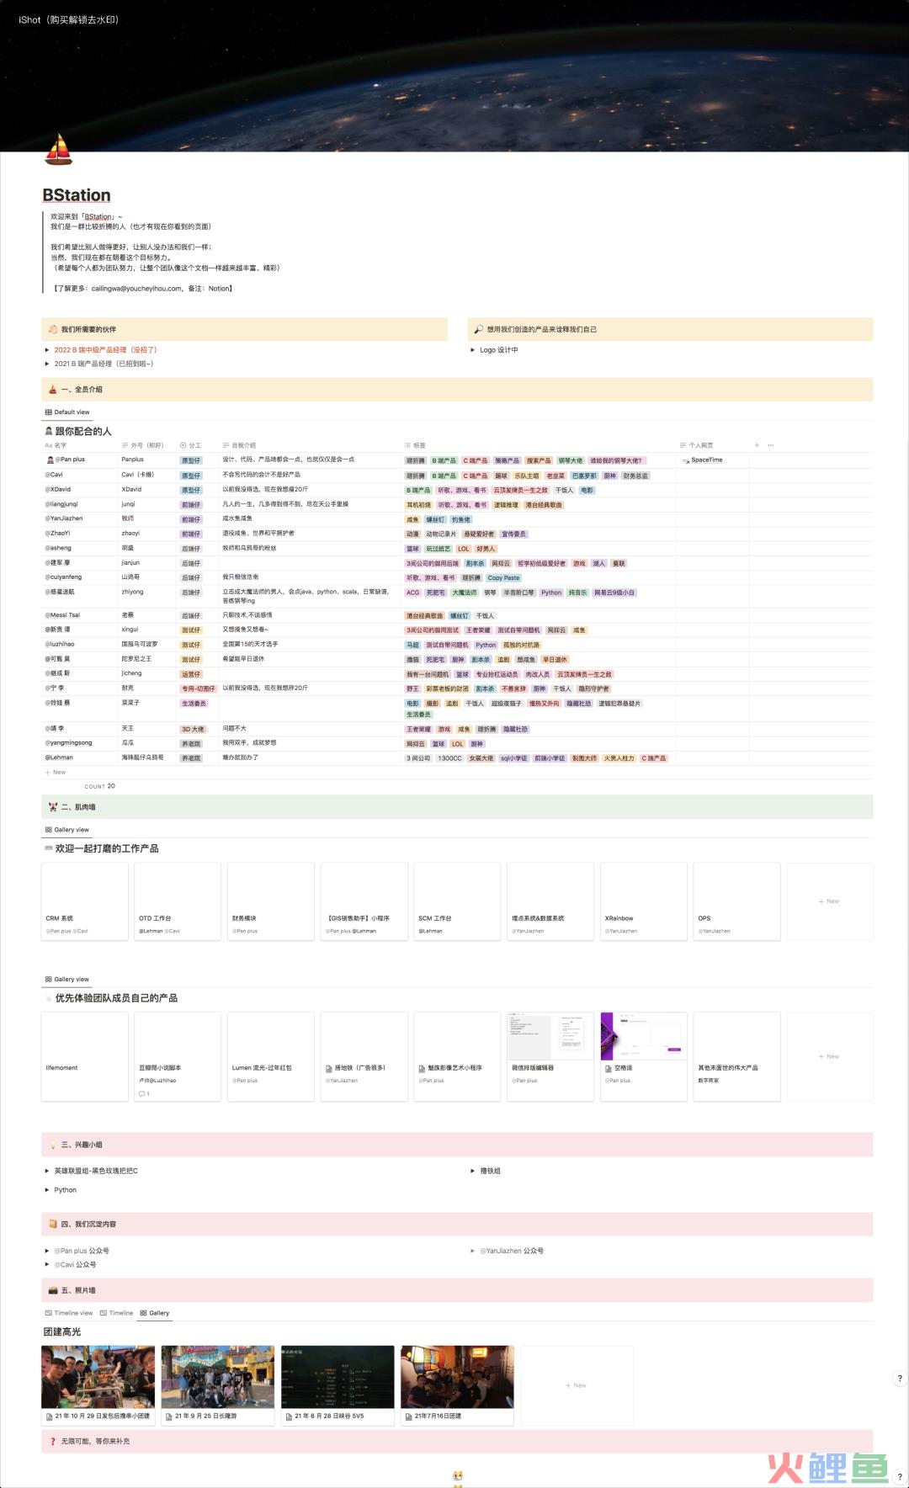This screenshot has width=909, height=1488.
Task: Switch to the Timeline view tab
Action: pyautogui.click(x=69, y=1313)
